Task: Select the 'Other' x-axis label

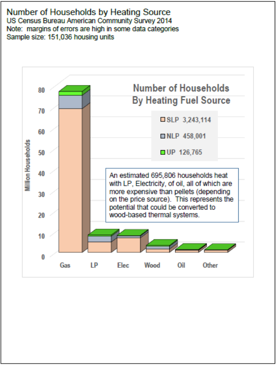Action: click(210, 266)
